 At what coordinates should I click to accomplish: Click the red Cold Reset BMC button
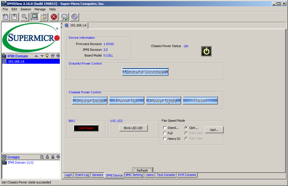[x=86, y=128]
